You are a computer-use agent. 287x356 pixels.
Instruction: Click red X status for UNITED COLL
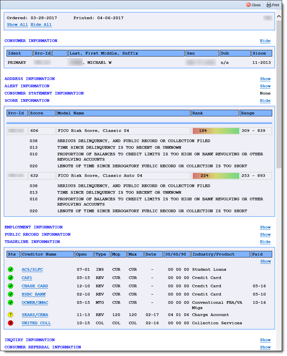[11, 323]
